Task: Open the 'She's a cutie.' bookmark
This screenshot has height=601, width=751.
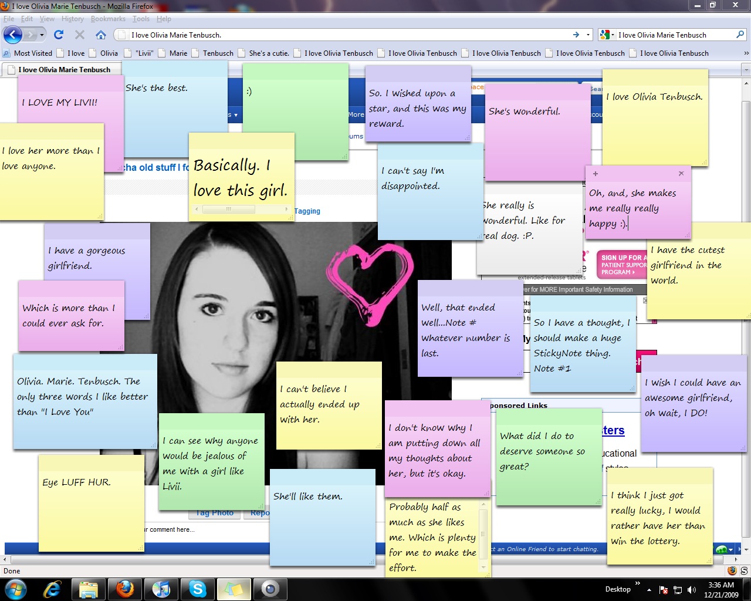Action: [263, 53]
